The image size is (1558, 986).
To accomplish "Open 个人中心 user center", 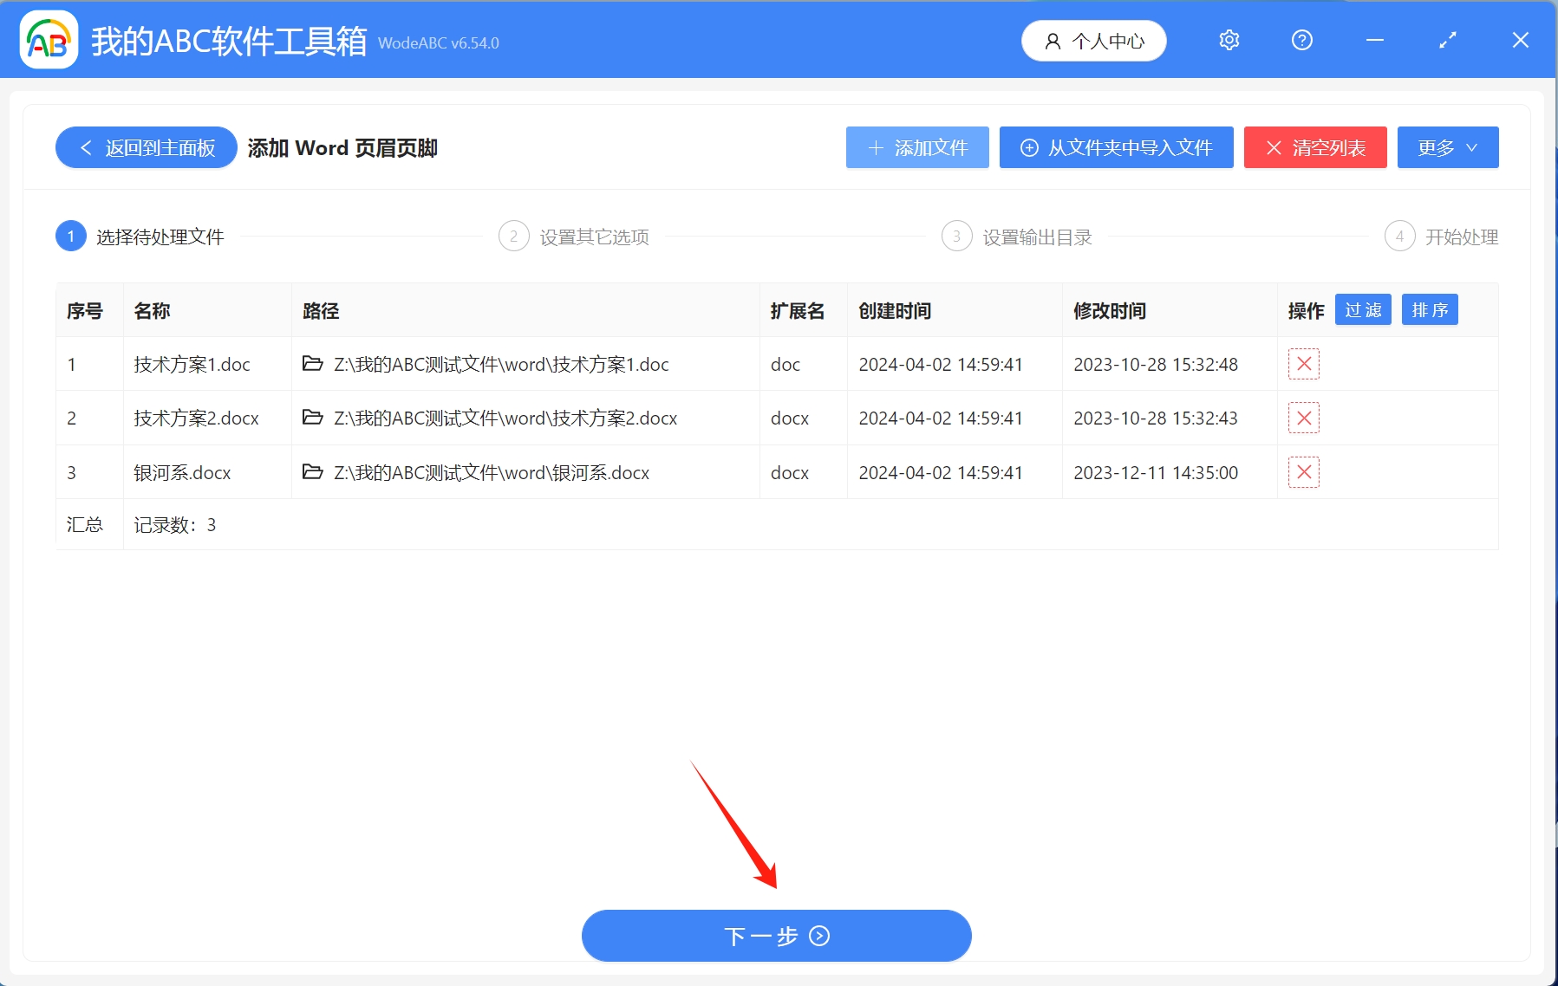I will point(1093,41).
